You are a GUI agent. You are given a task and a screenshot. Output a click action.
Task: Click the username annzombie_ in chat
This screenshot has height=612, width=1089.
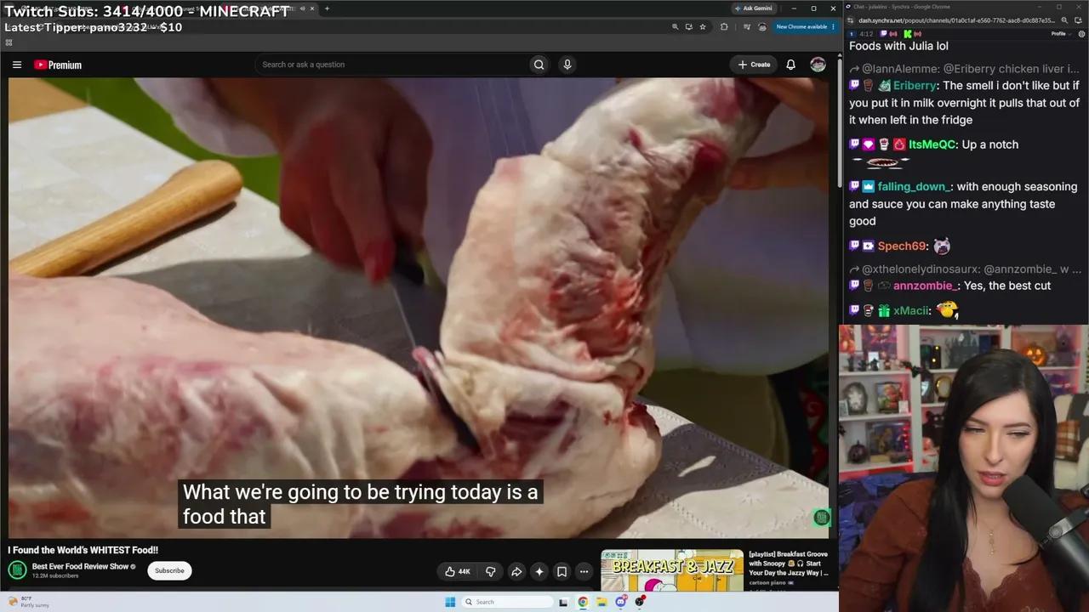pyautogui.click(x=927, y=286)
